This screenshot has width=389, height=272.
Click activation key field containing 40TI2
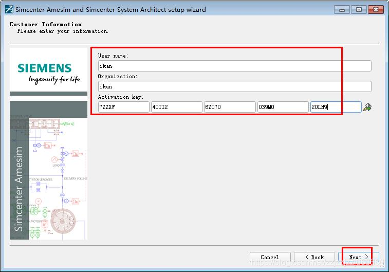(177, 107)
